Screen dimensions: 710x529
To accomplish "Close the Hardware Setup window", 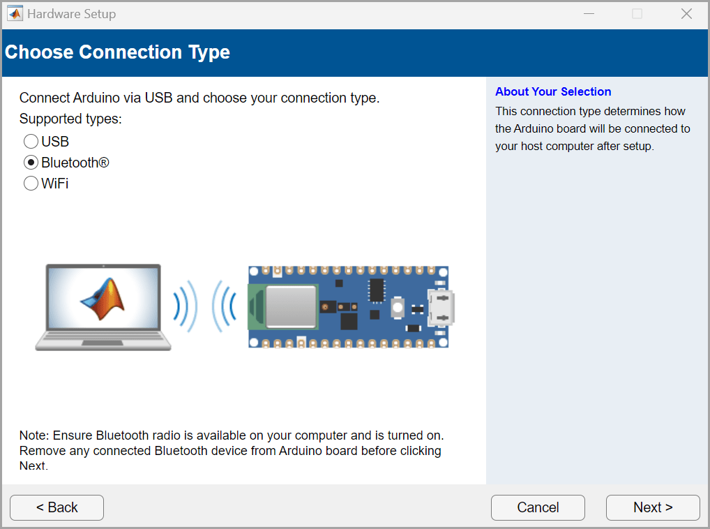I will pyautogui.click(x=686, y=14).
